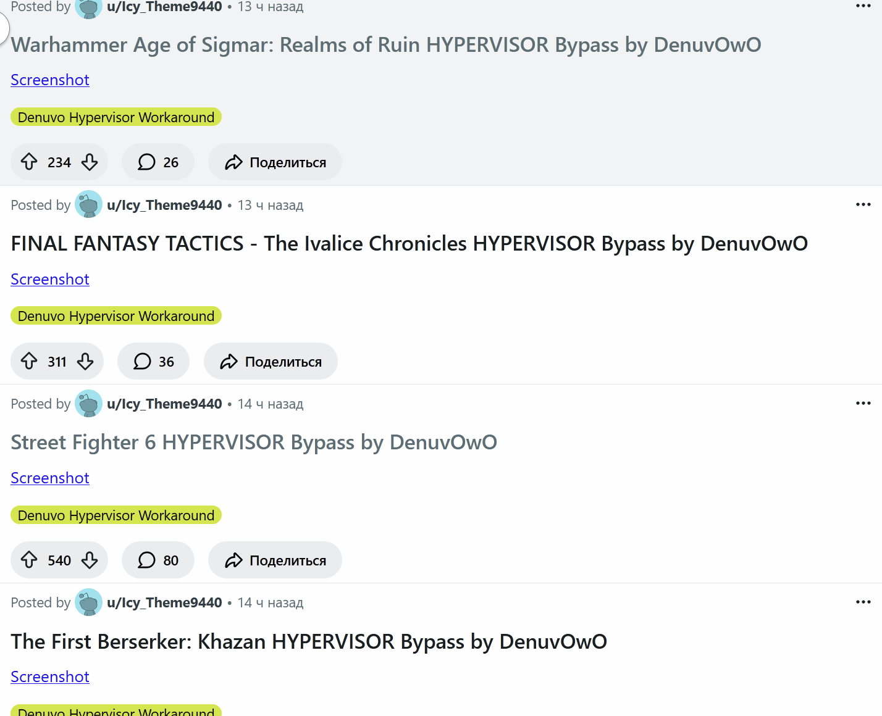The image size is (882, 716).
Task: Select the Warhammer post Denuvo Hypervisor flair
Action: coord(116,117)
